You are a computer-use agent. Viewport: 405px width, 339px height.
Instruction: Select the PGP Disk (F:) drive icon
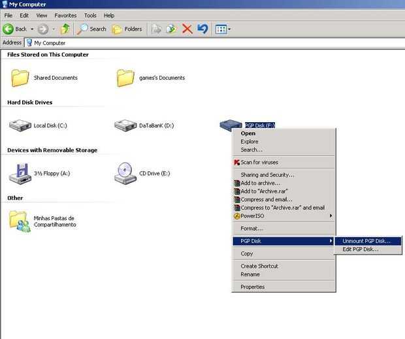point(231,125)
